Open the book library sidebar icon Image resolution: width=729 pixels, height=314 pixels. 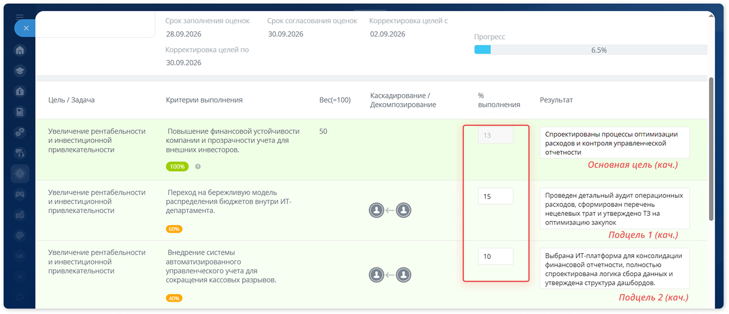(20, 112)
